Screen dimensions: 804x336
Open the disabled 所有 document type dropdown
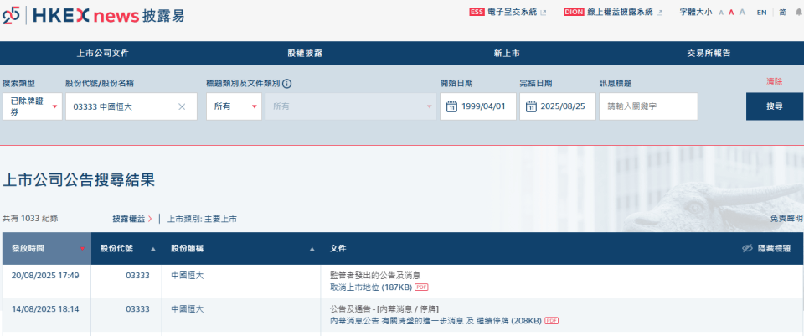pyautogui.click(x=351, y=106)
